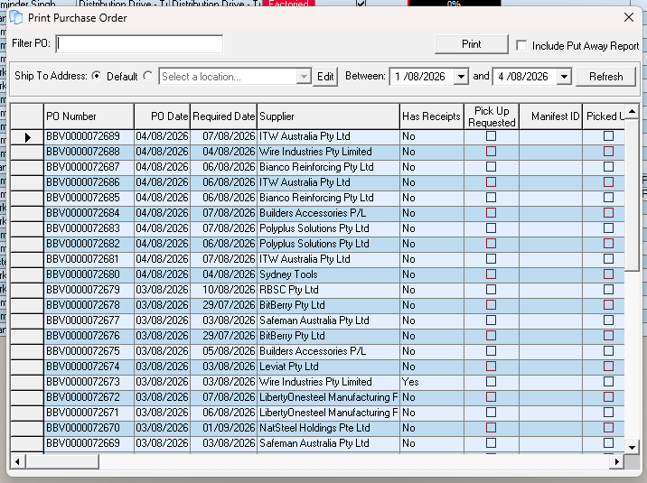Click into the Filter PO text field

click(x=139, y=43)
